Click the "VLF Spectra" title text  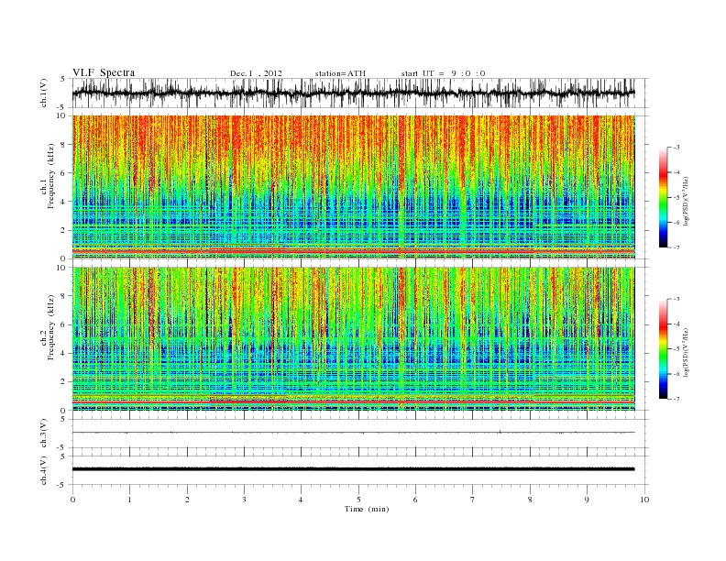(104, 72)
